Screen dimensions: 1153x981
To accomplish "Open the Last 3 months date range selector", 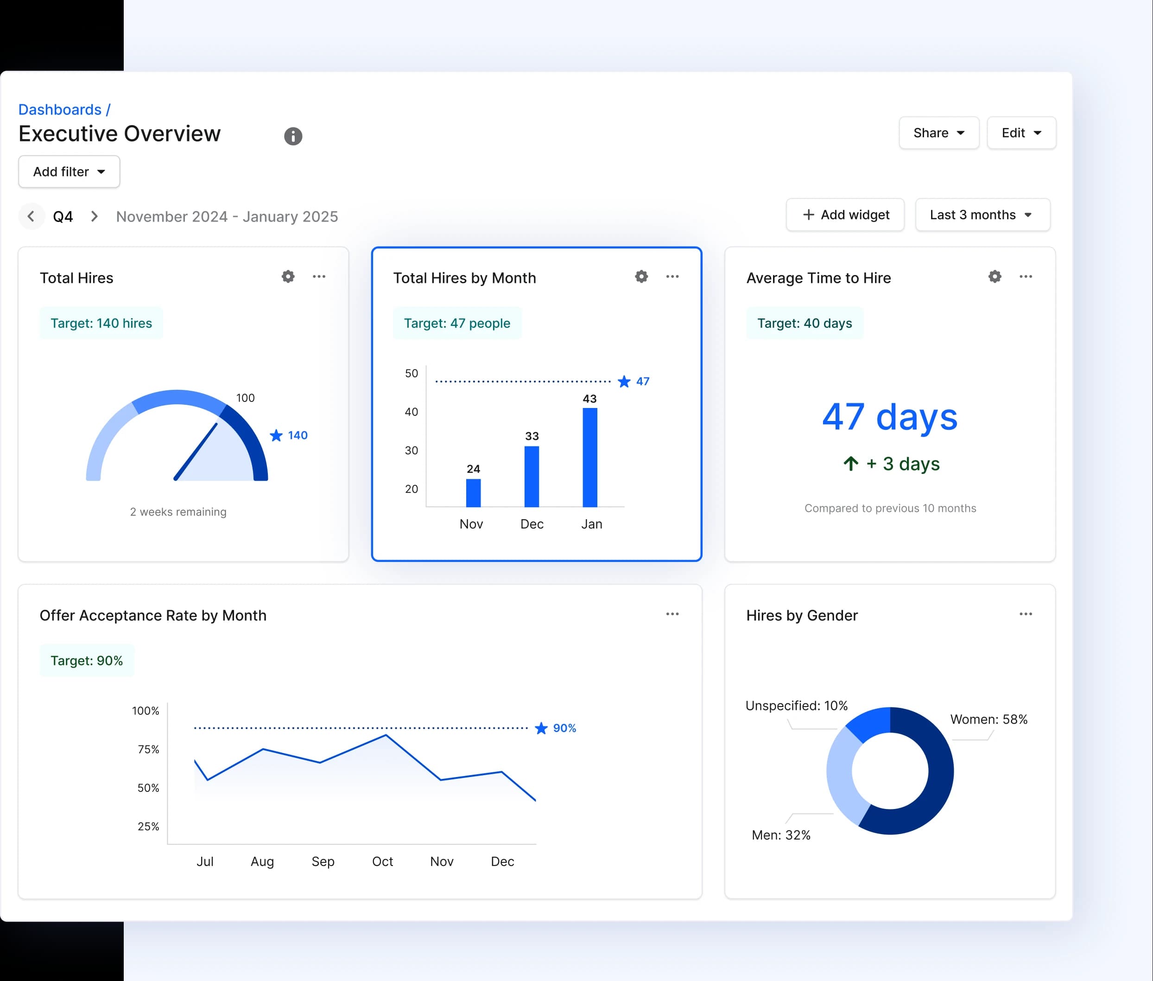I will [982, 215].
